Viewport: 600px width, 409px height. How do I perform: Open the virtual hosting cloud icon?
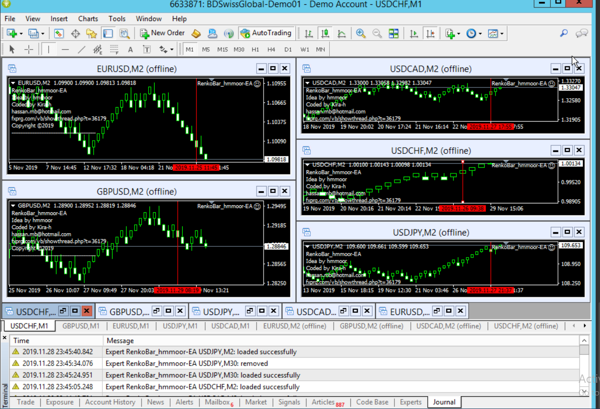(x=212, y=33)
